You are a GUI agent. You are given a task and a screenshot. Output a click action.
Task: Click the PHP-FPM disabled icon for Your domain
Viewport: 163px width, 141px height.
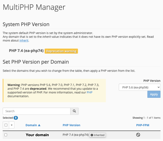[x=138, y=135]
